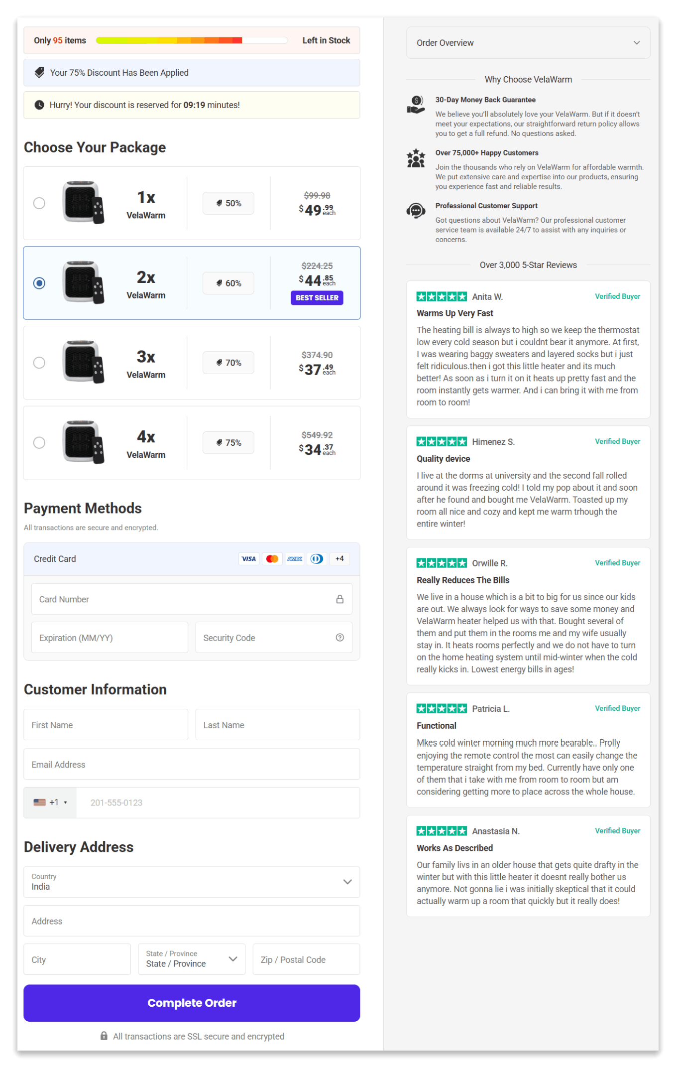Click Verified Buyer label on Himenez S. review
The width and height of the screenshot is (676, 1068).
[617, 441]
